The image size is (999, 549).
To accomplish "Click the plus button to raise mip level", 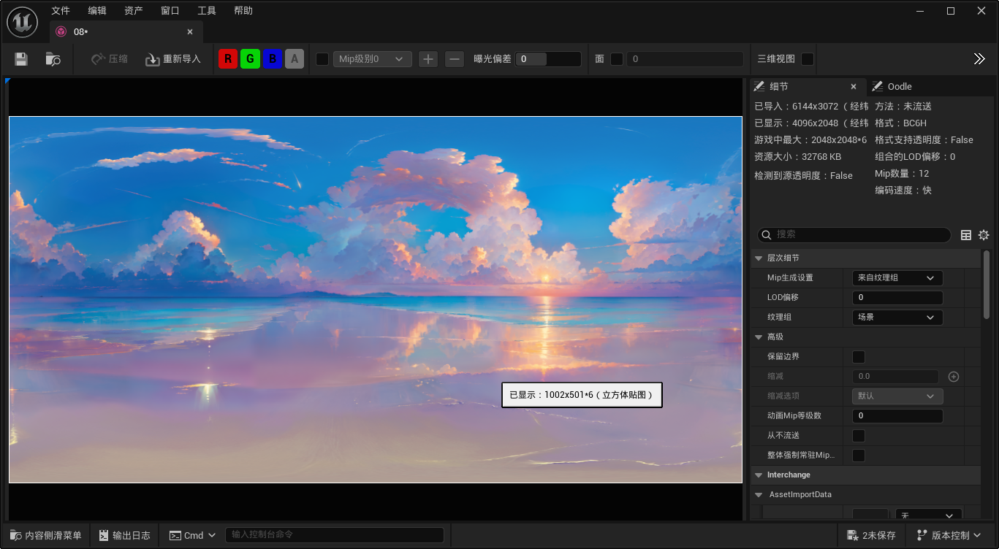I will [428, 59].
